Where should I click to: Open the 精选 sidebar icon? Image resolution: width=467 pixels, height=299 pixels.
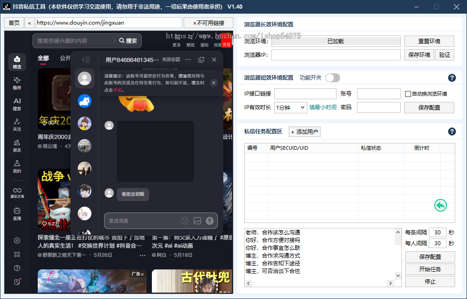click(17, 62)
